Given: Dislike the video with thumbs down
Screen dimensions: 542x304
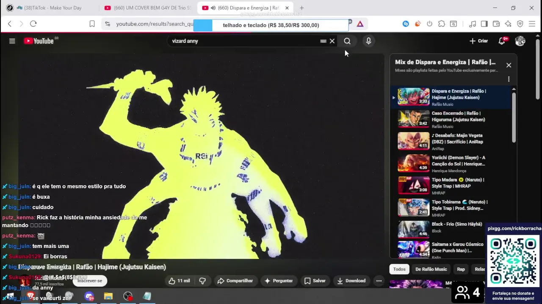Looking at the screenshot, I should click(202, 281).
